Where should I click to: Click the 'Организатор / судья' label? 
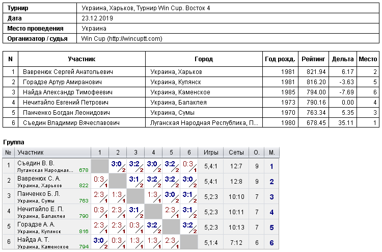[x=37, y=39]
